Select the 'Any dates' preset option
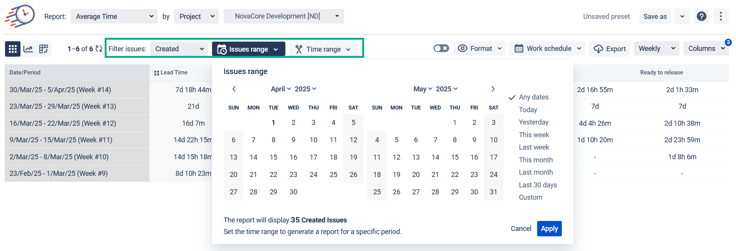Image resolution: width=736 pixels, height=251 pixels. (533, 97)
